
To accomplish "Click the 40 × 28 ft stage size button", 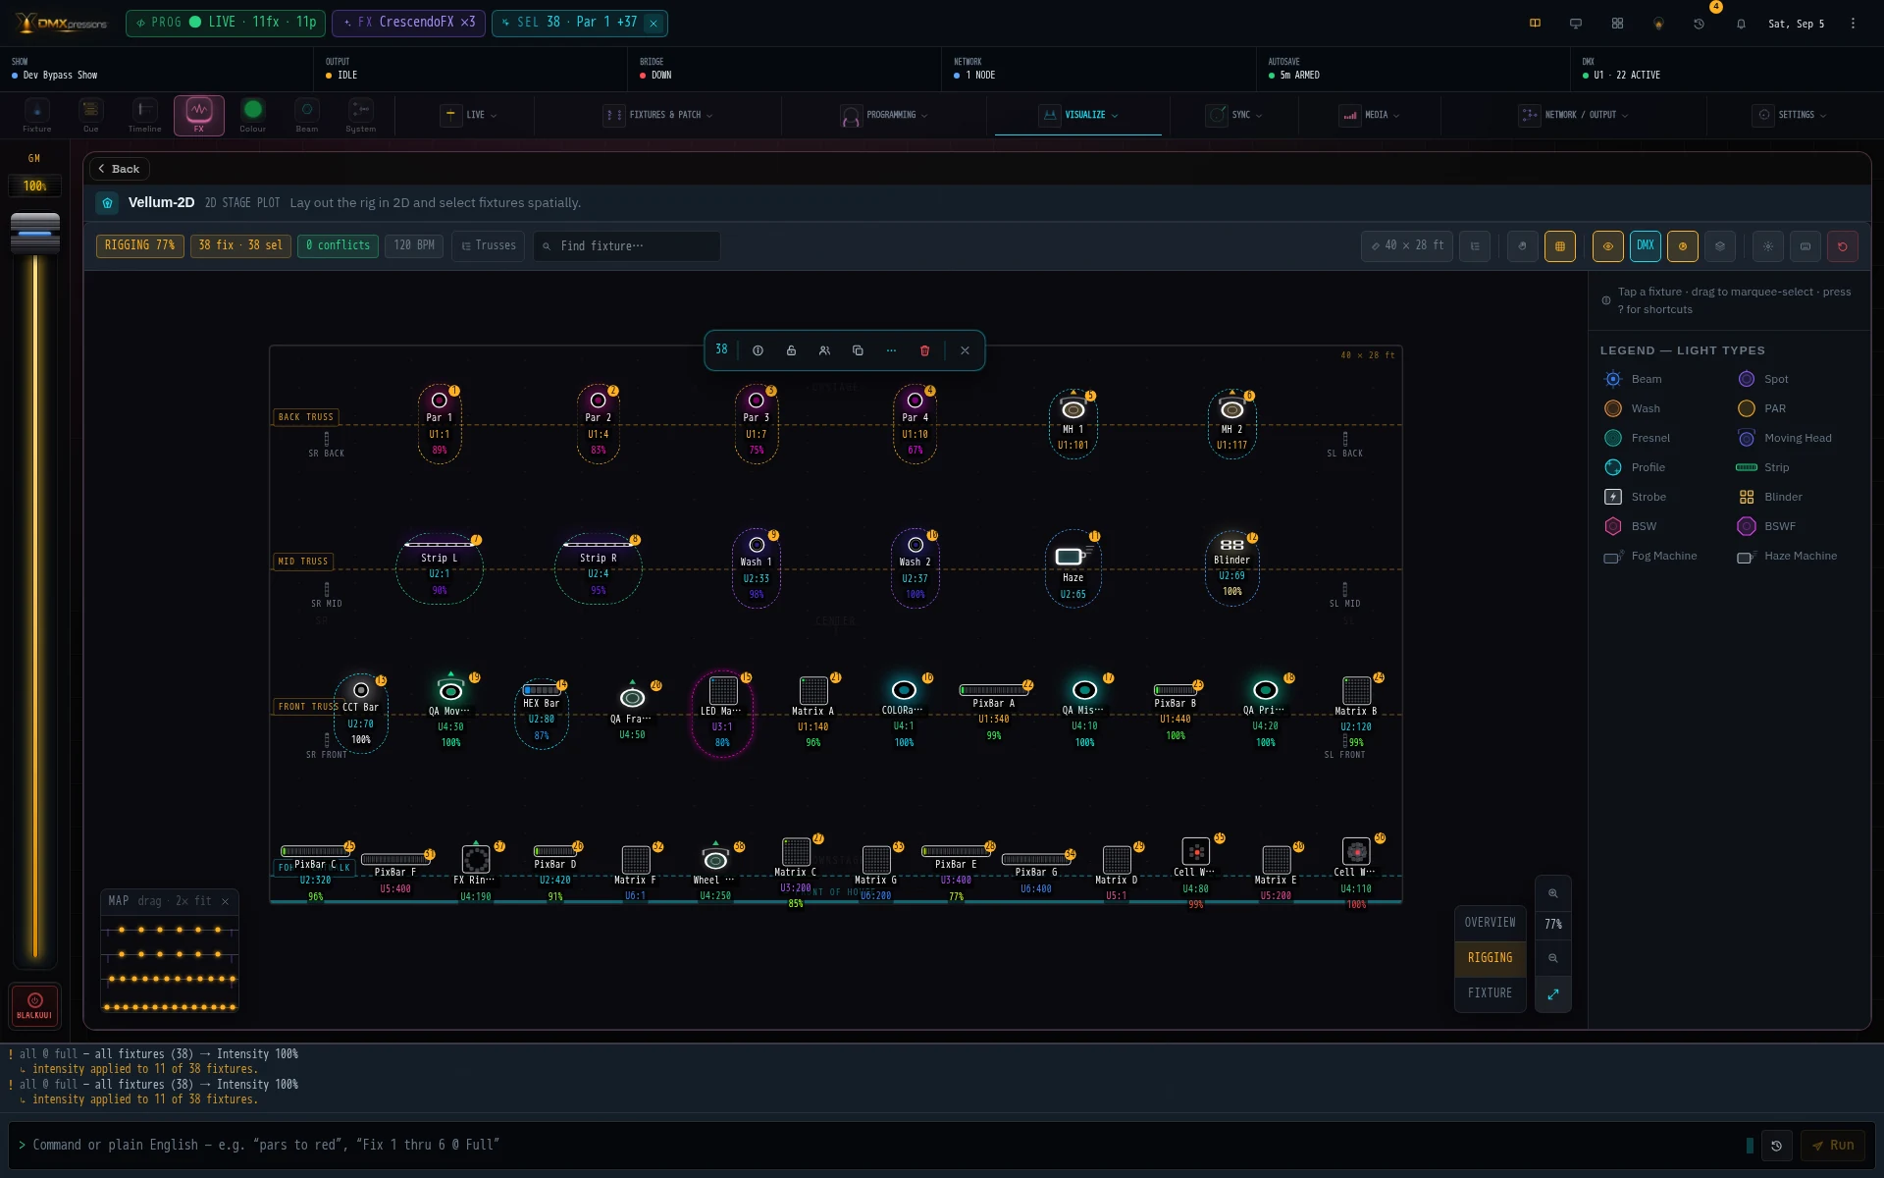I will pos(1406,246).
